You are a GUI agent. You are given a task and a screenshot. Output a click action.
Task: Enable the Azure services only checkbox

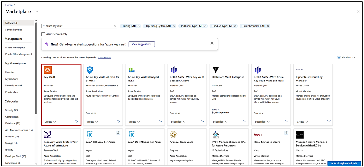click(x=43, y=34)
